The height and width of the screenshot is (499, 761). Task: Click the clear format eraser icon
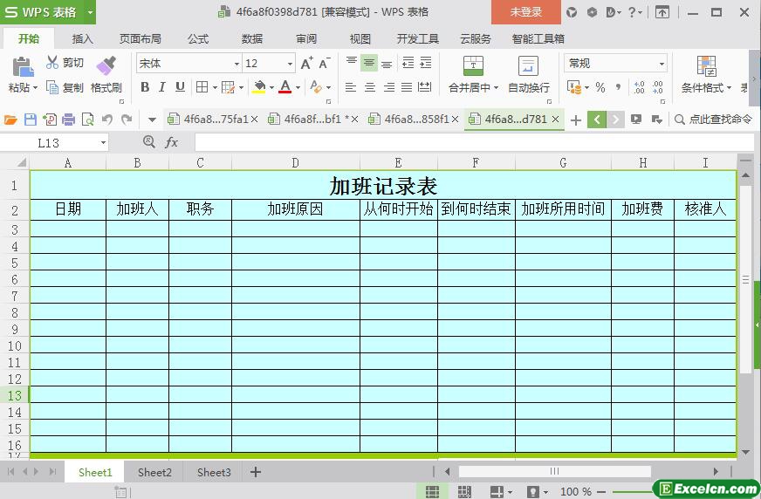pos(316,87)
